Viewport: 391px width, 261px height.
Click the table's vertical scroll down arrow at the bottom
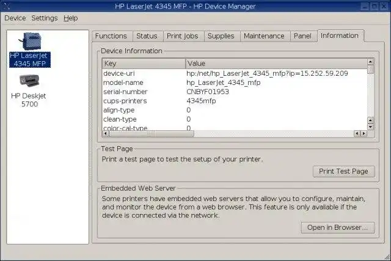(x=371, y=127)
